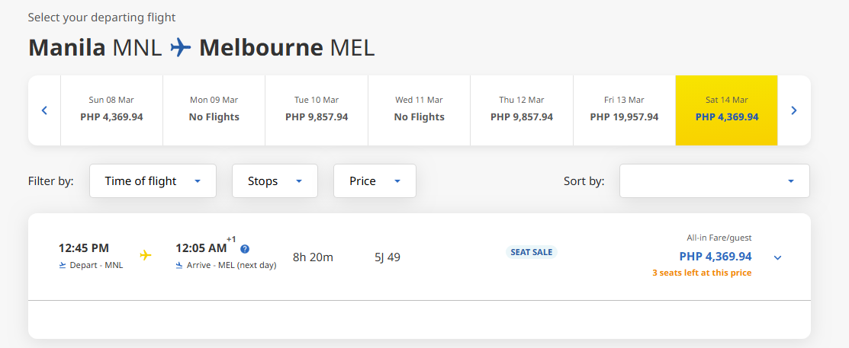The width and height of the screenshot is (849, 348).
Task: Click blue plane icon between Manila and Melbourne
Action: coord(180,47)
